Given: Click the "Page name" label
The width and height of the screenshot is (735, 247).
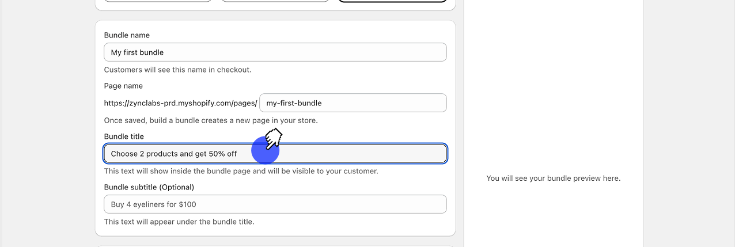Looking at the screenshot, I should click(123, 86).
